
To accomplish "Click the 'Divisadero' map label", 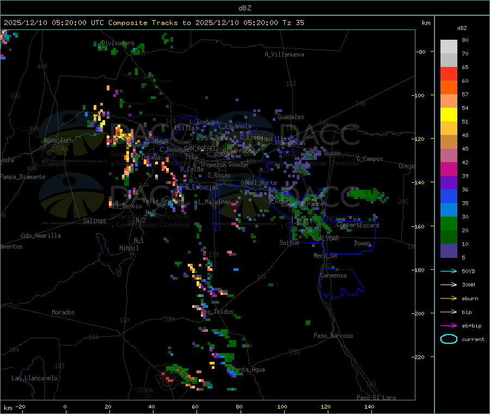I will pyautogui.click(x=118, y=43).
